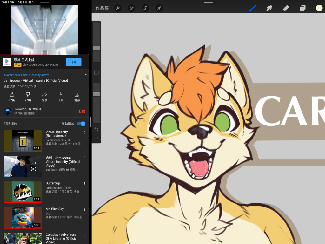This screenshot has width=325, height=244.
Task: Open the 原神 正式上線 ad title
Action: pyautogui.click(x=24, y=60)
